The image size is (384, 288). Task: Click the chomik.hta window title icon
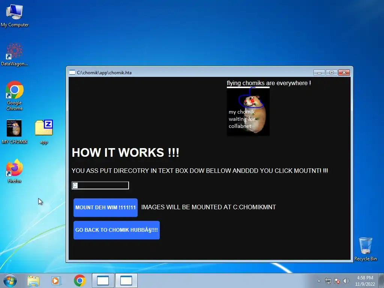72,72
